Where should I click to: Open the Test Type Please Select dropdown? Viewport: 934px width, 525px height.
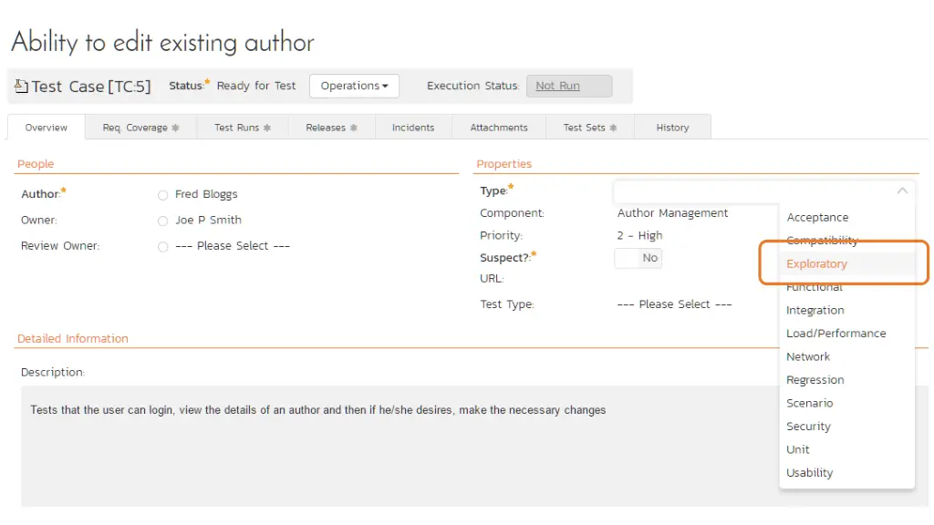(674, 304)
